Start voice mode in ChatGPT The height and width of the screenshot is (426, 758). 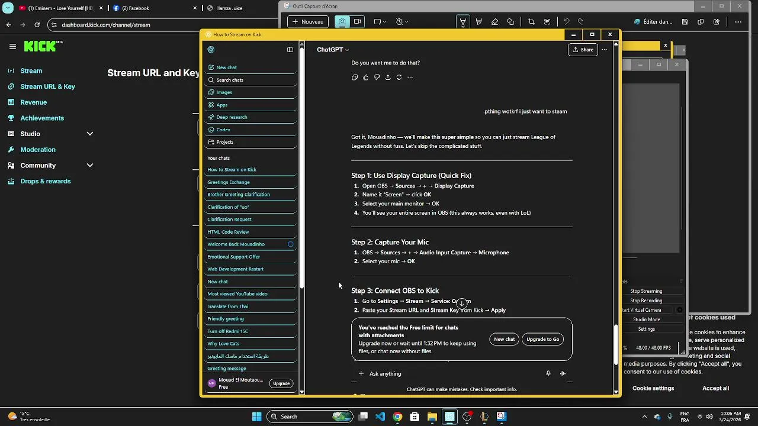pyautogui.click(x=563, y=374)
